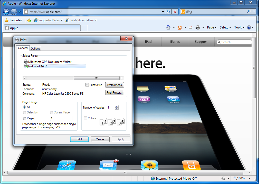Click the browser Forward arrow button
This screenshot has height=184, width=259.
click(14, 12)
